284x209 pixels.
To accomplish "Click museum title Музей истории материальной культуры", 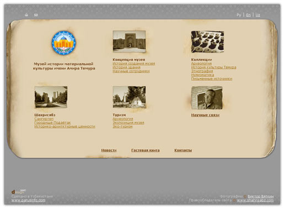I will click(x=64, y=66).
